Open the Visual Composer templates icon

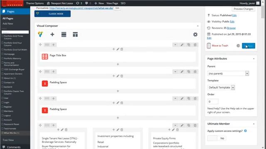pos(75,34)
